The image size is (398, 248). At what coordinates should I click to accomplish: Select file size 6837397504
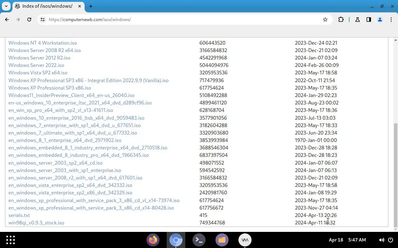coord(214,155)
